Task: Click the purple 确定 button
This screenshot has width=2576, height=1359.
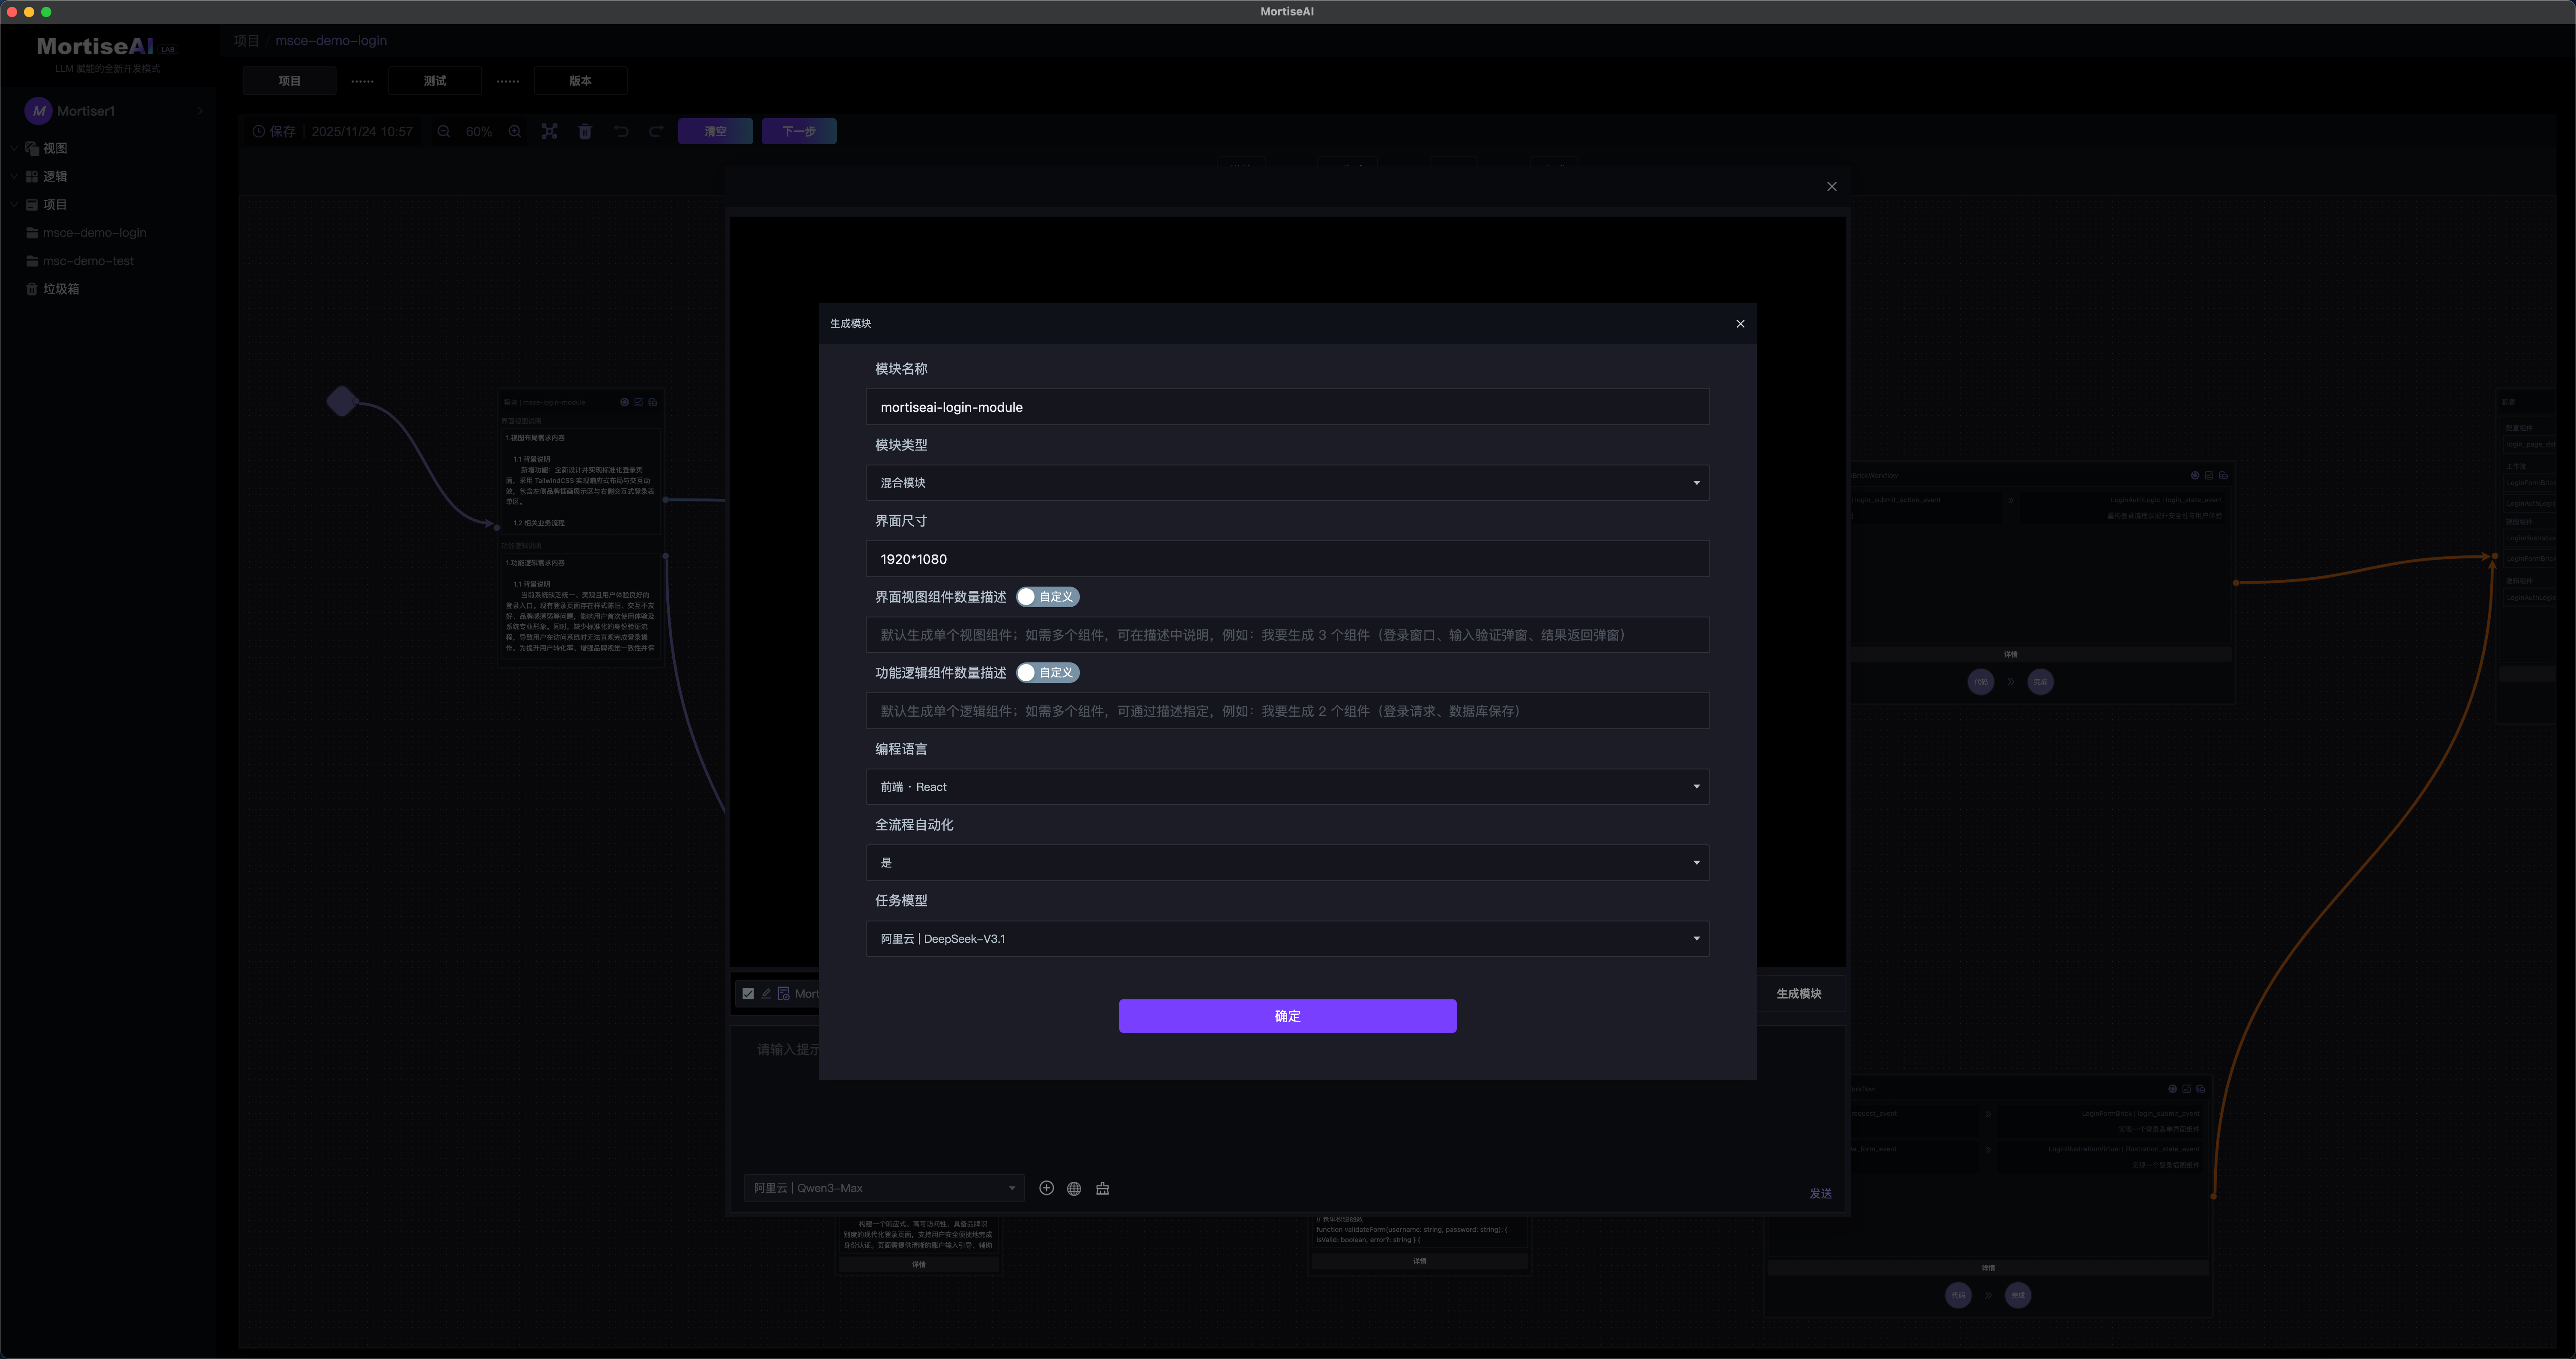Action: point(1287,1016)
